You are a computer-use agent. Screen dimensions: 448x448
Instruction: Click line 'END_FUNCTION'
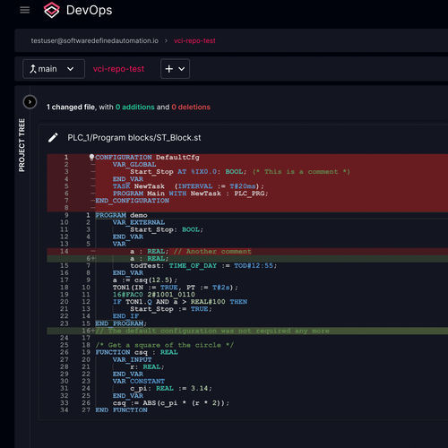pyautogui.click(x=121, y=410)
